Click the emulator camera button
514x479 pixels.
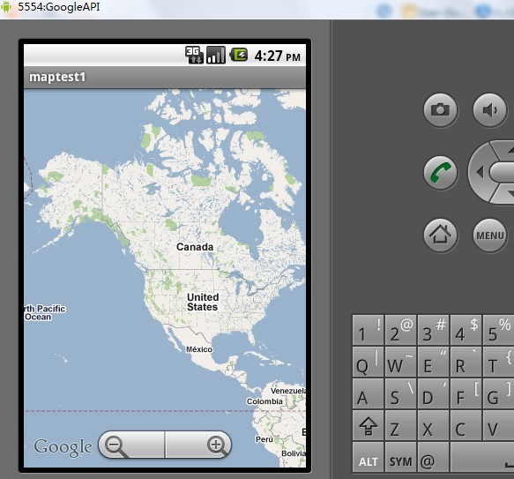pos(440,110)
